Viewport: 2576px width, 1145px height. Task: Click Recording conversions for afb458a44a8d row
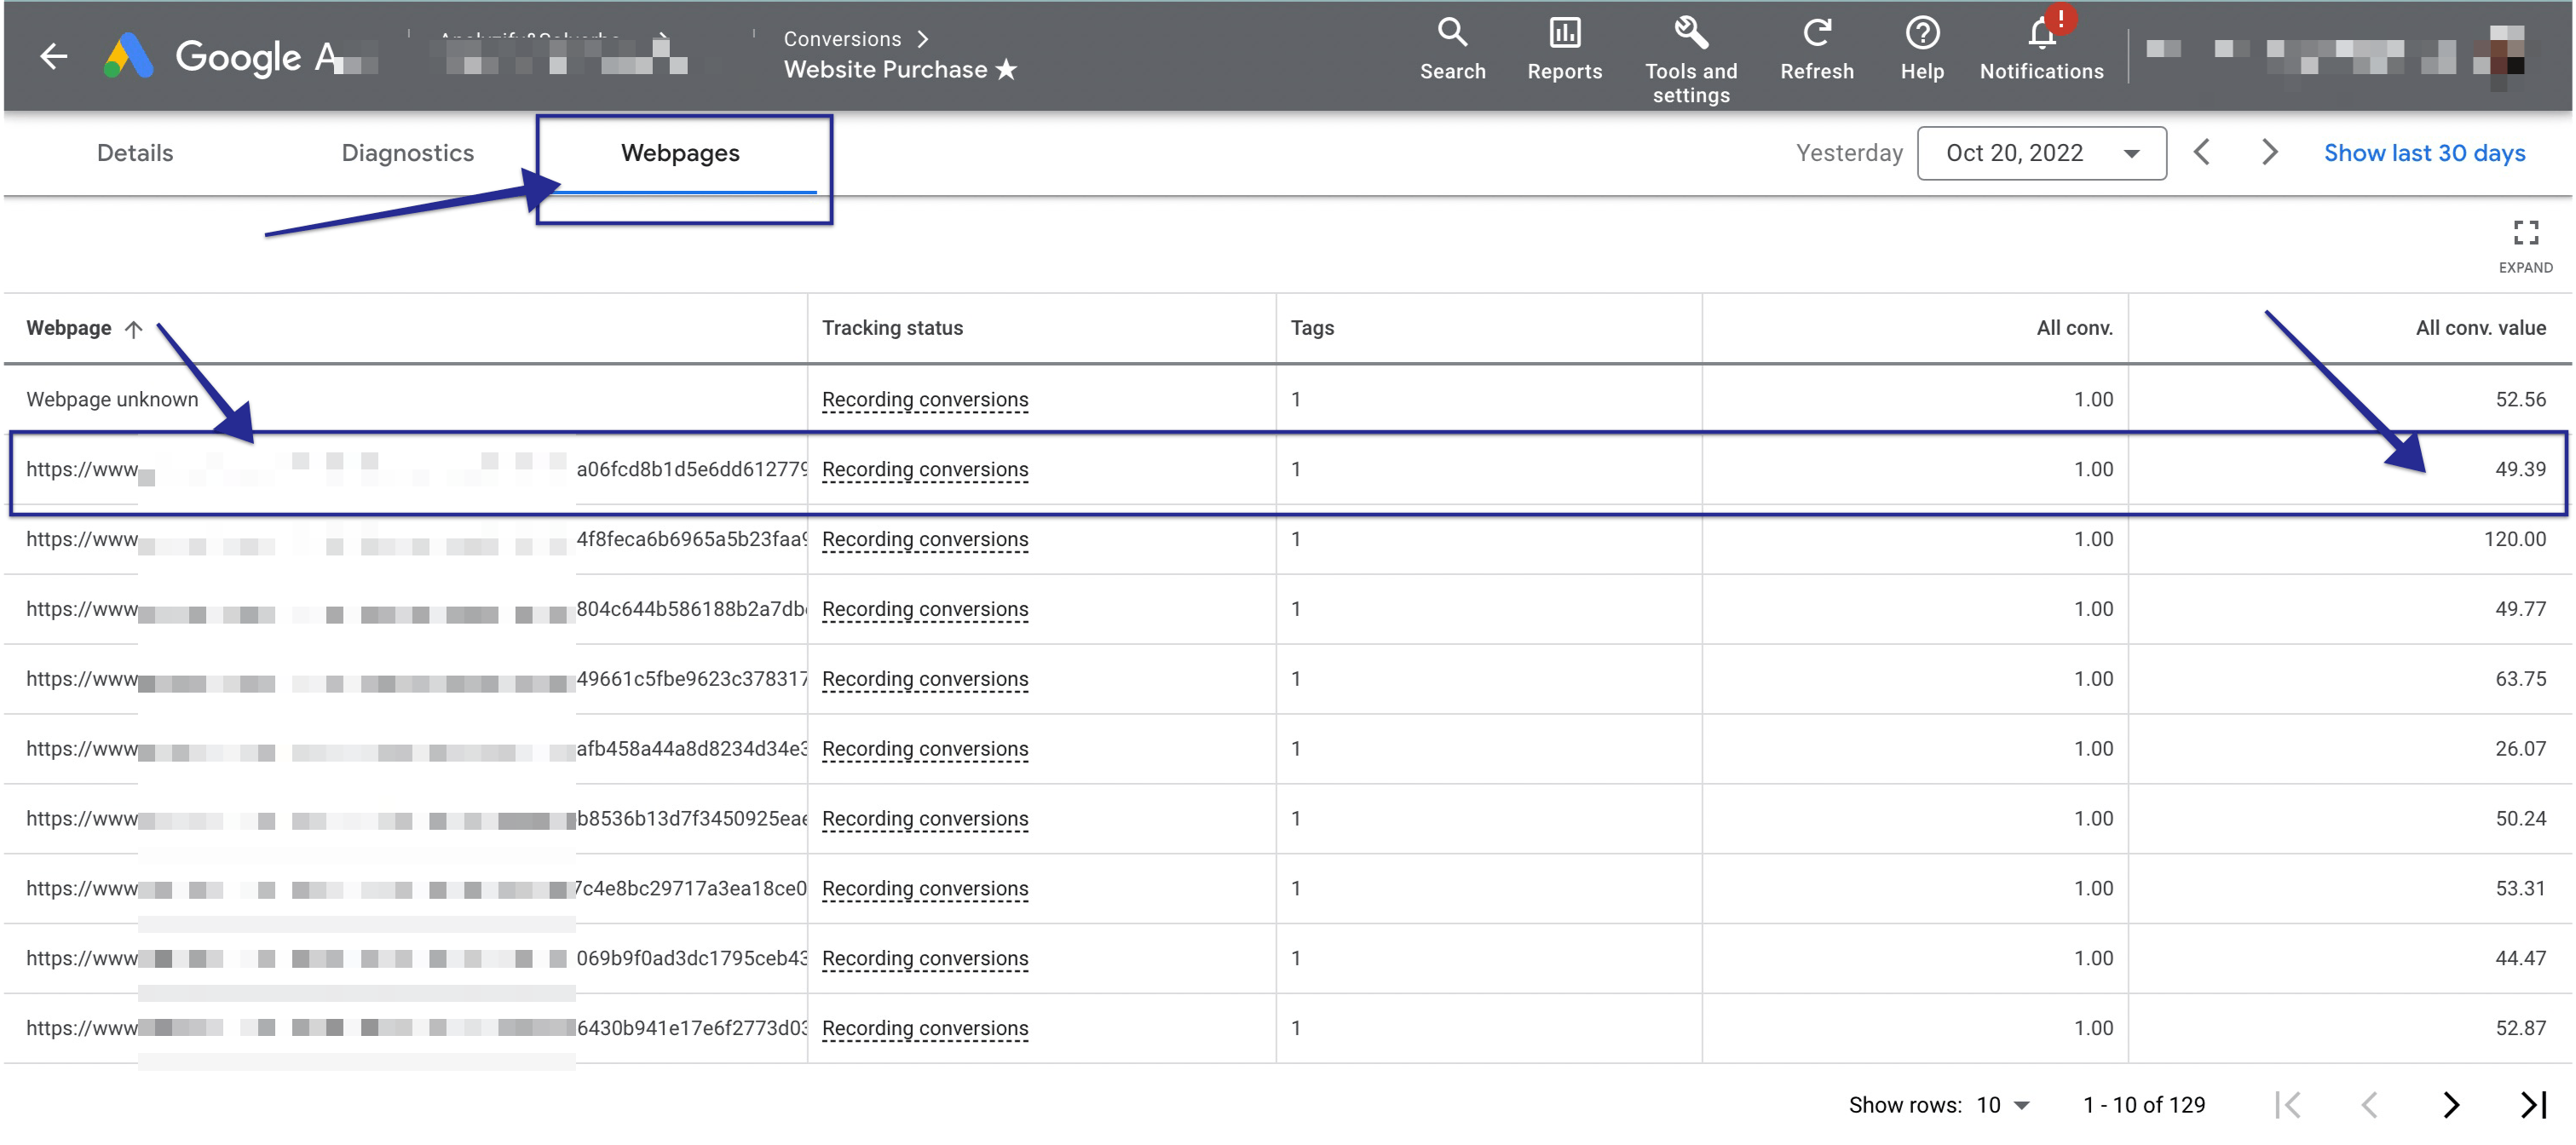click(x=924, y=749)
